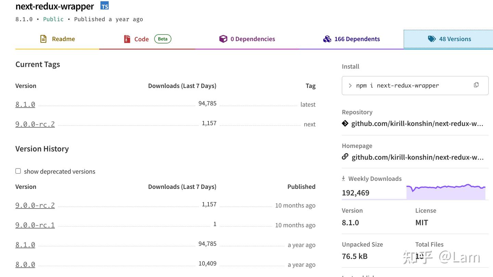Click the TS TypeScript badge beside package name
The height and width of the screenshot is (277, 493).
[104, 5]
